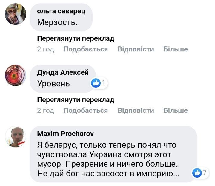
Task: Open Дунда Алексей name link
Action: click(x=63, y=73)
